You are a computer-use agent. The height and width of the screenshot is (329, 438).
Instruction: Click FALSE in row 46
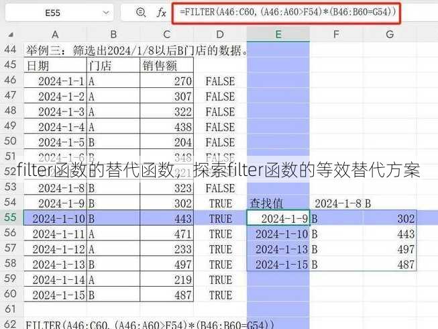220,81
